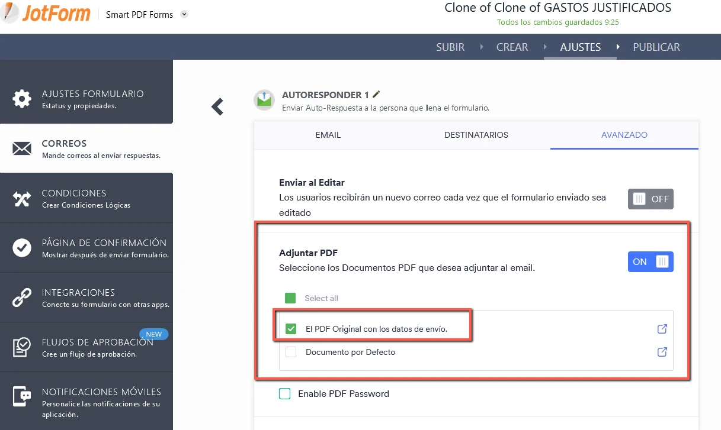The image size is (721, 430).
Task: Switch to the DESTINATARIOS tab
Action: (476, 135)
